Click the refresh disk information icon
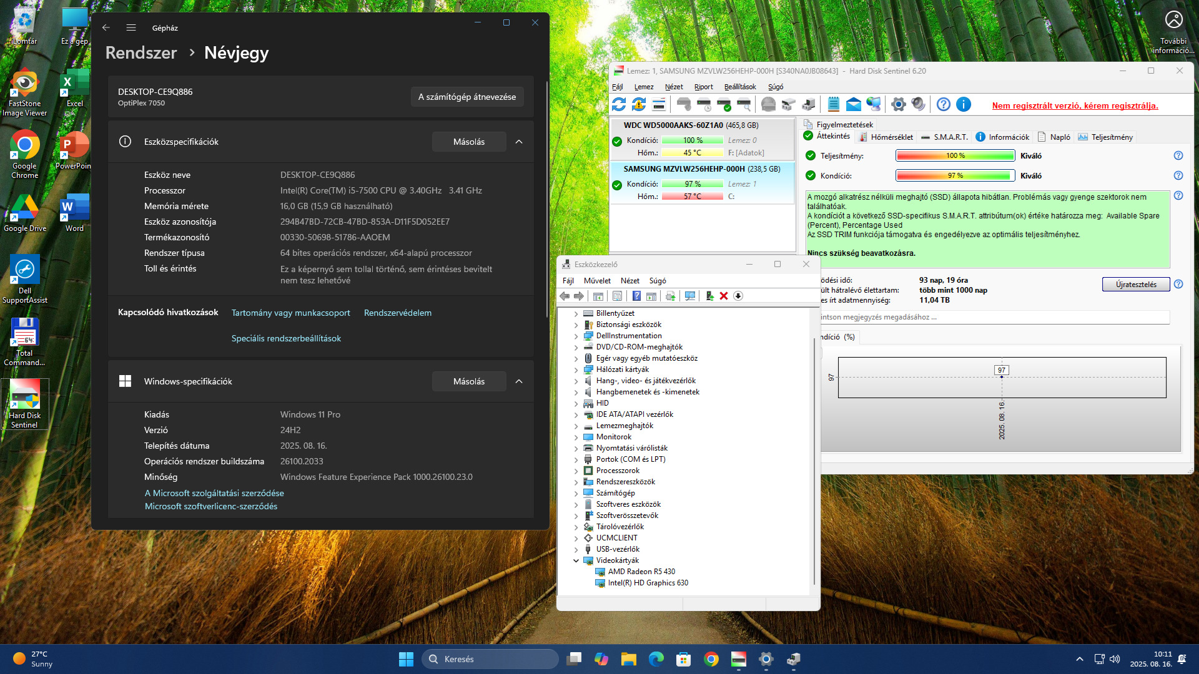1199x674 pixels. [x=618, y=104]
